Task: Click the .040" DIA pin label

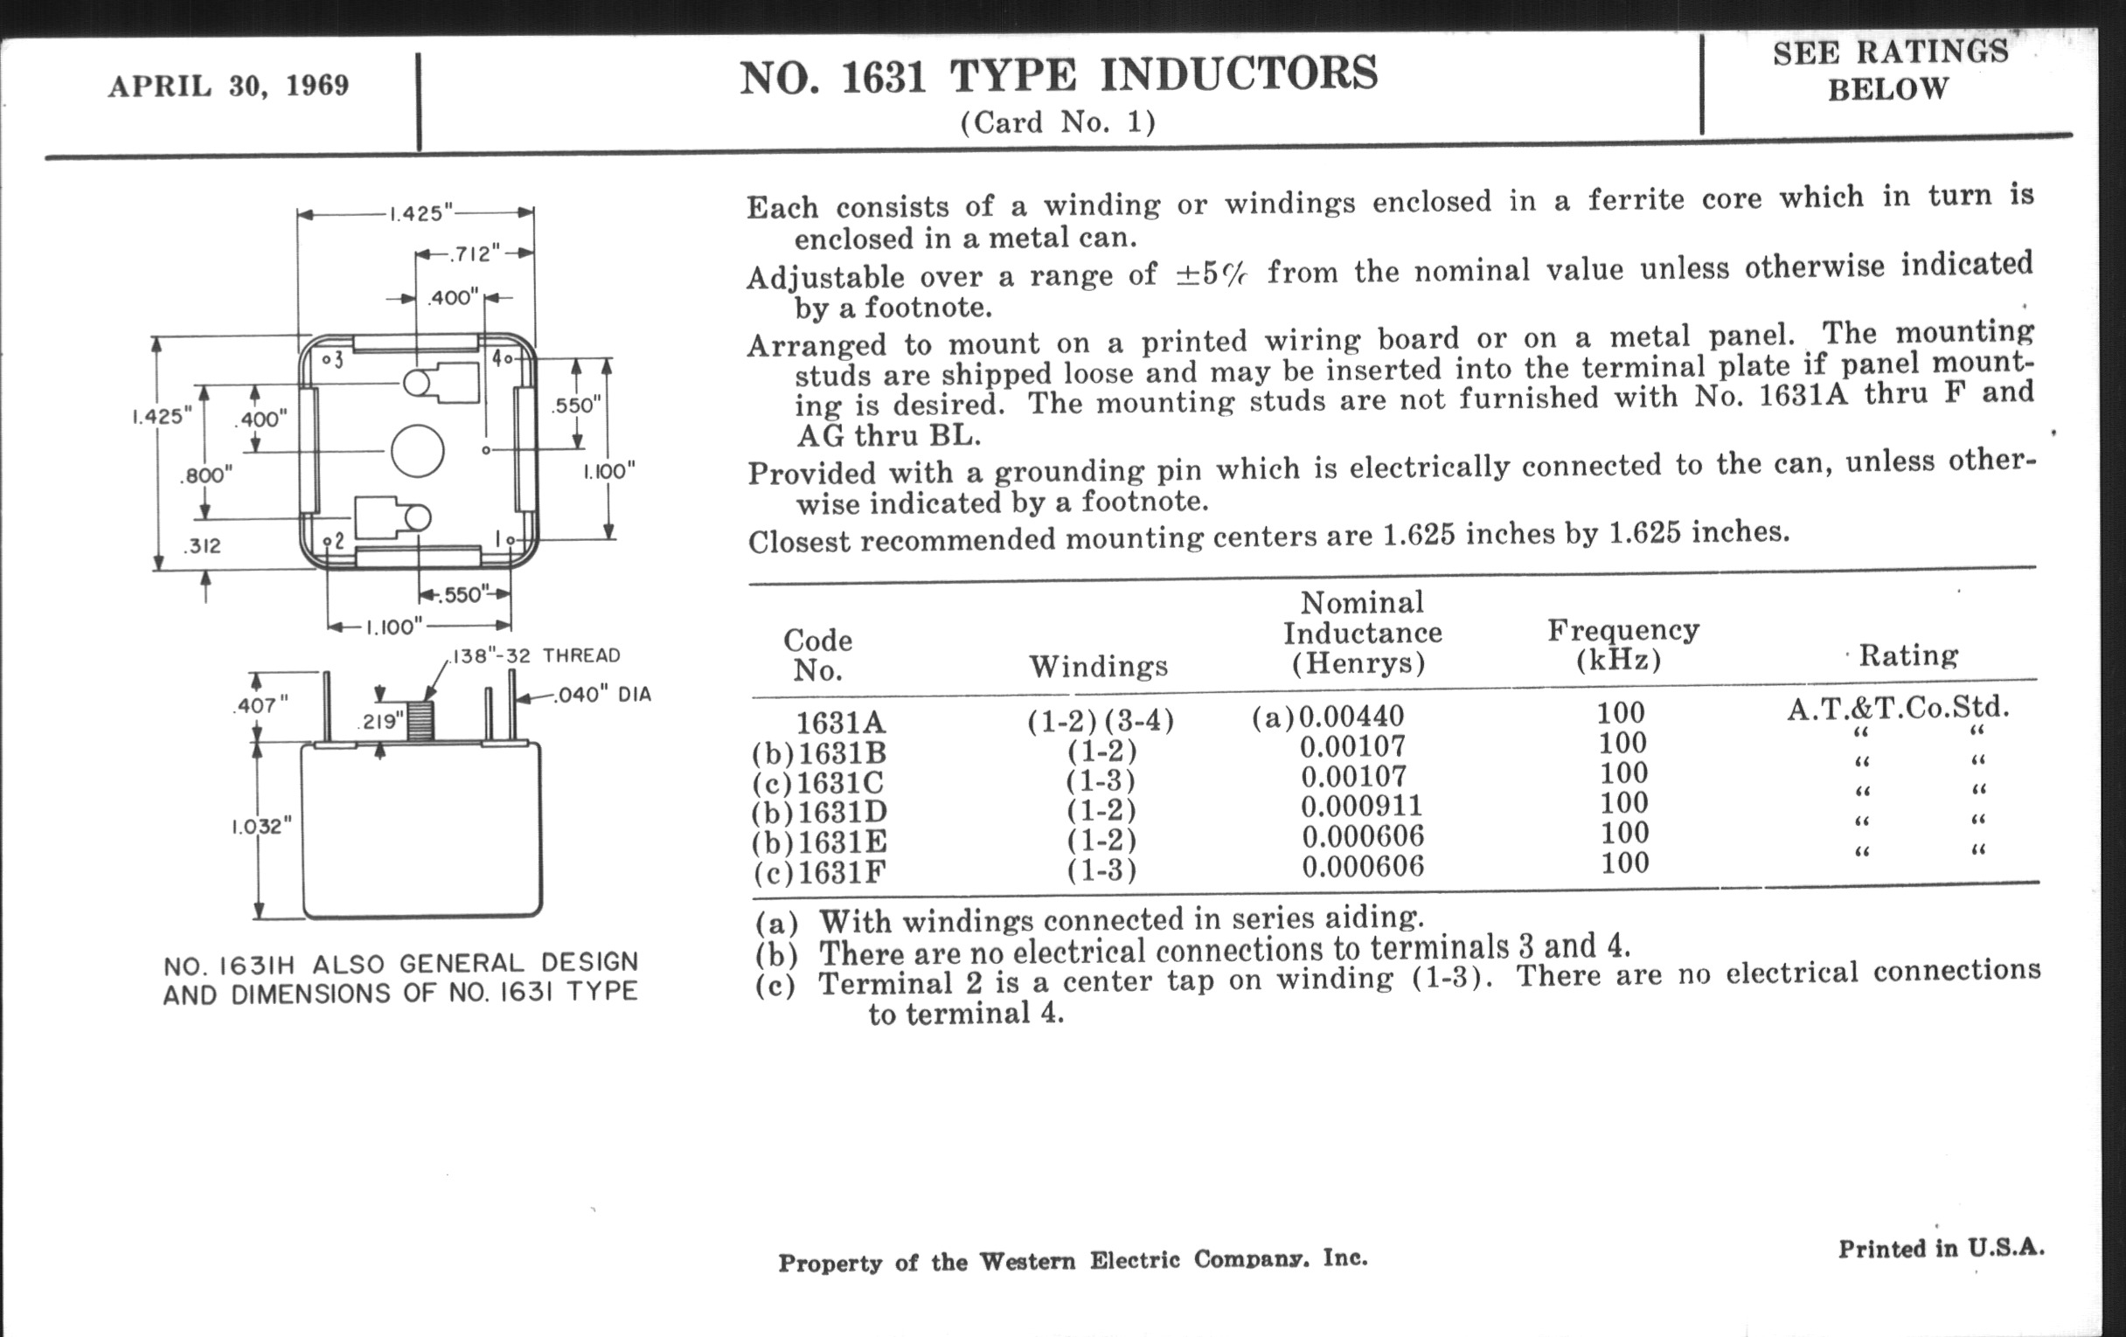Action: pos(603,695)
